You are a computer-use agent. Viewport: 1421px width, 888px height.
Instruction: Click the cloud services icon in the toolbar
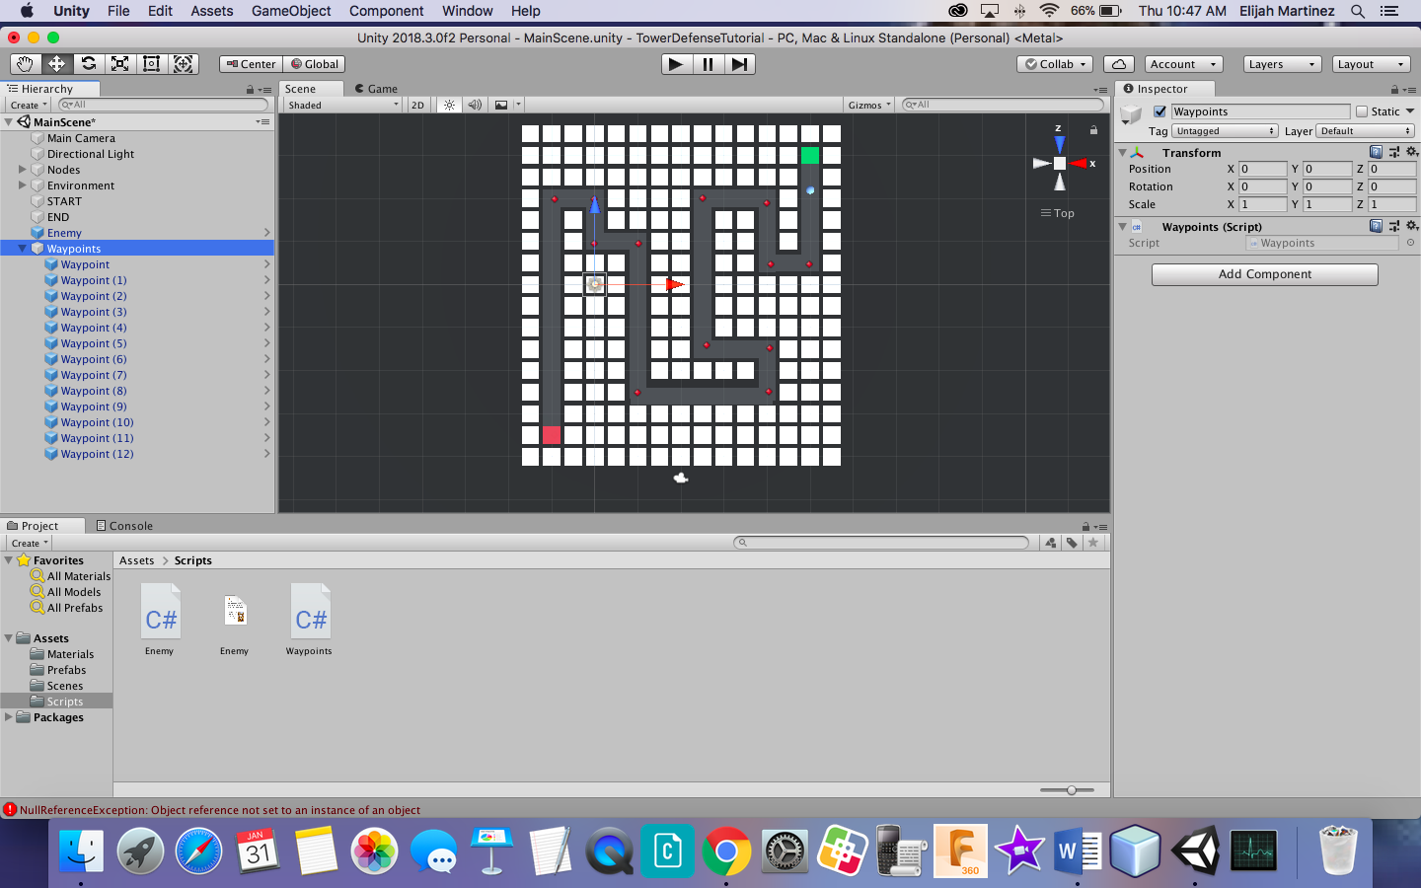(x=1120, y=63)
